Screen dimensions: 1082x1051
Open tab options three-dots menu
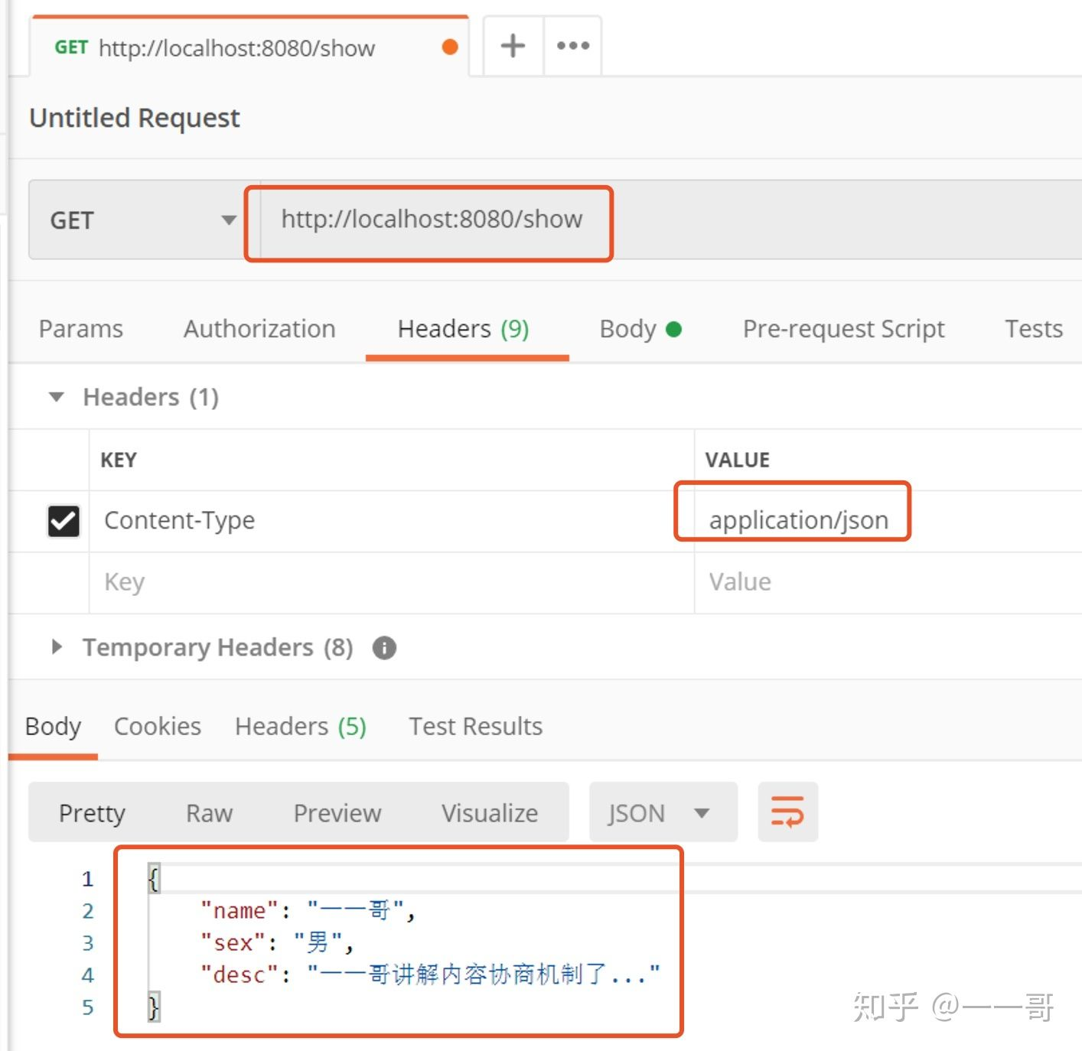tap(572, 46)
